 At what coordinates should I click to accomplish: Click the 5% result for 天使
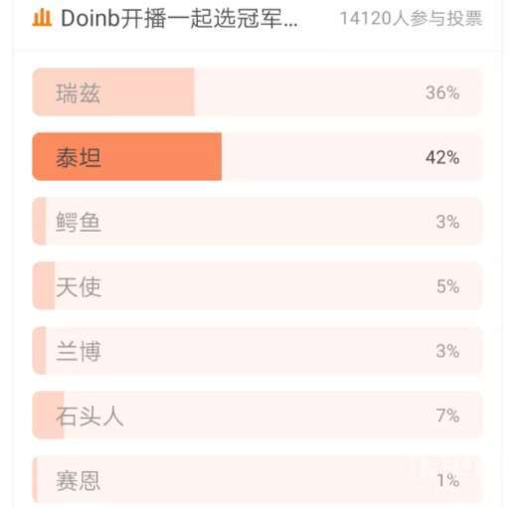pos(447,286)
